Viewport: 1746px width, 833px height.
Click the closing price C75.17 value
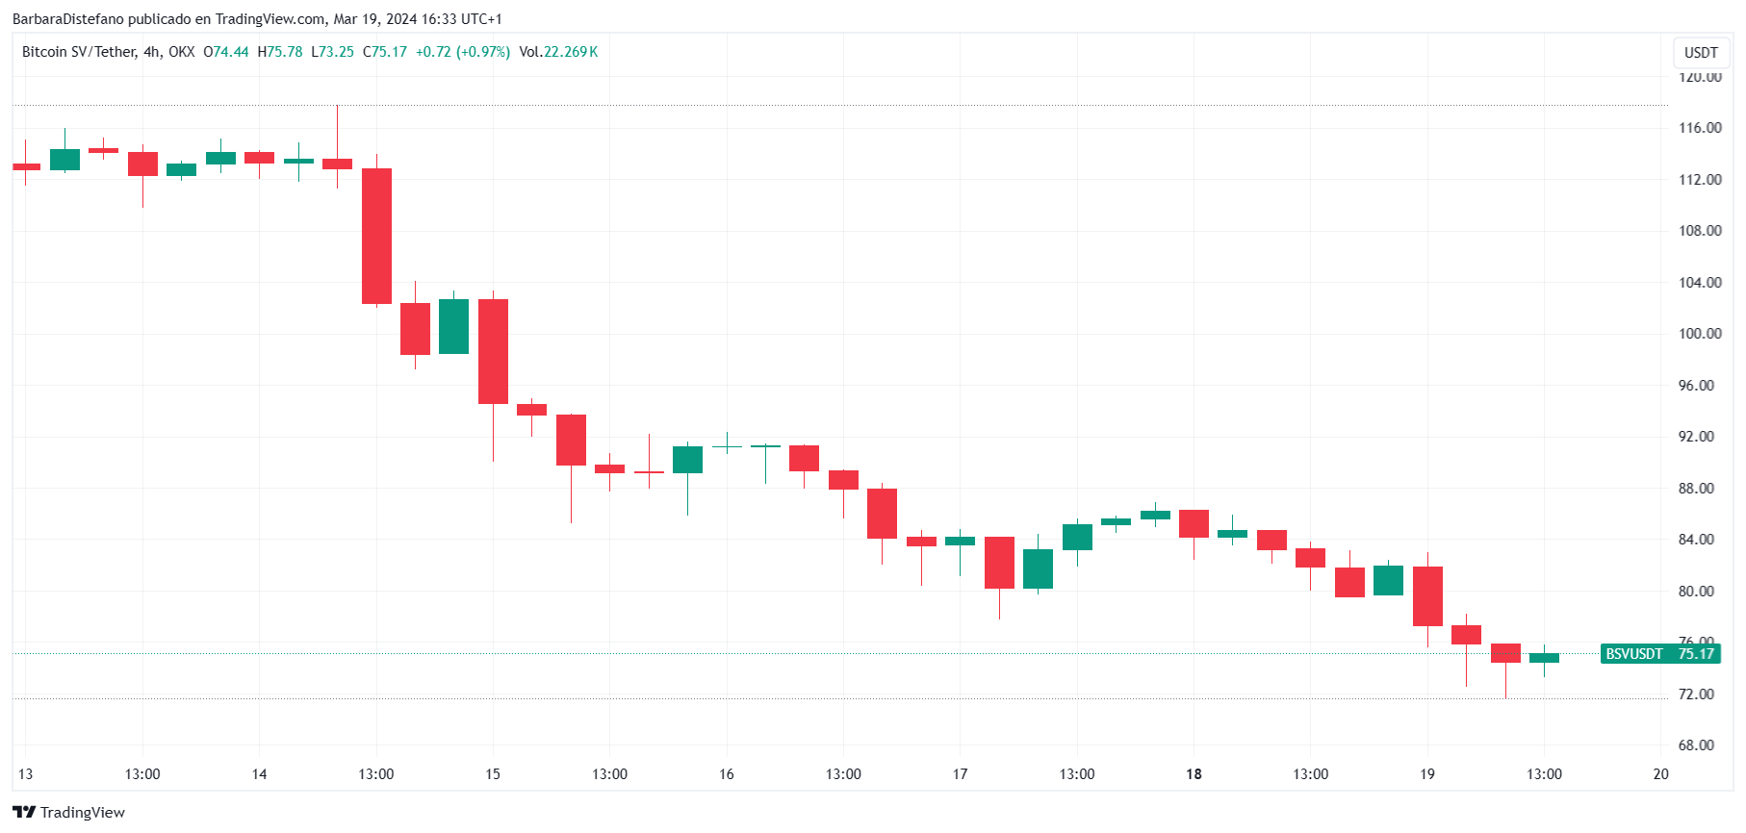pyautogui.click(x=385, y=52)
